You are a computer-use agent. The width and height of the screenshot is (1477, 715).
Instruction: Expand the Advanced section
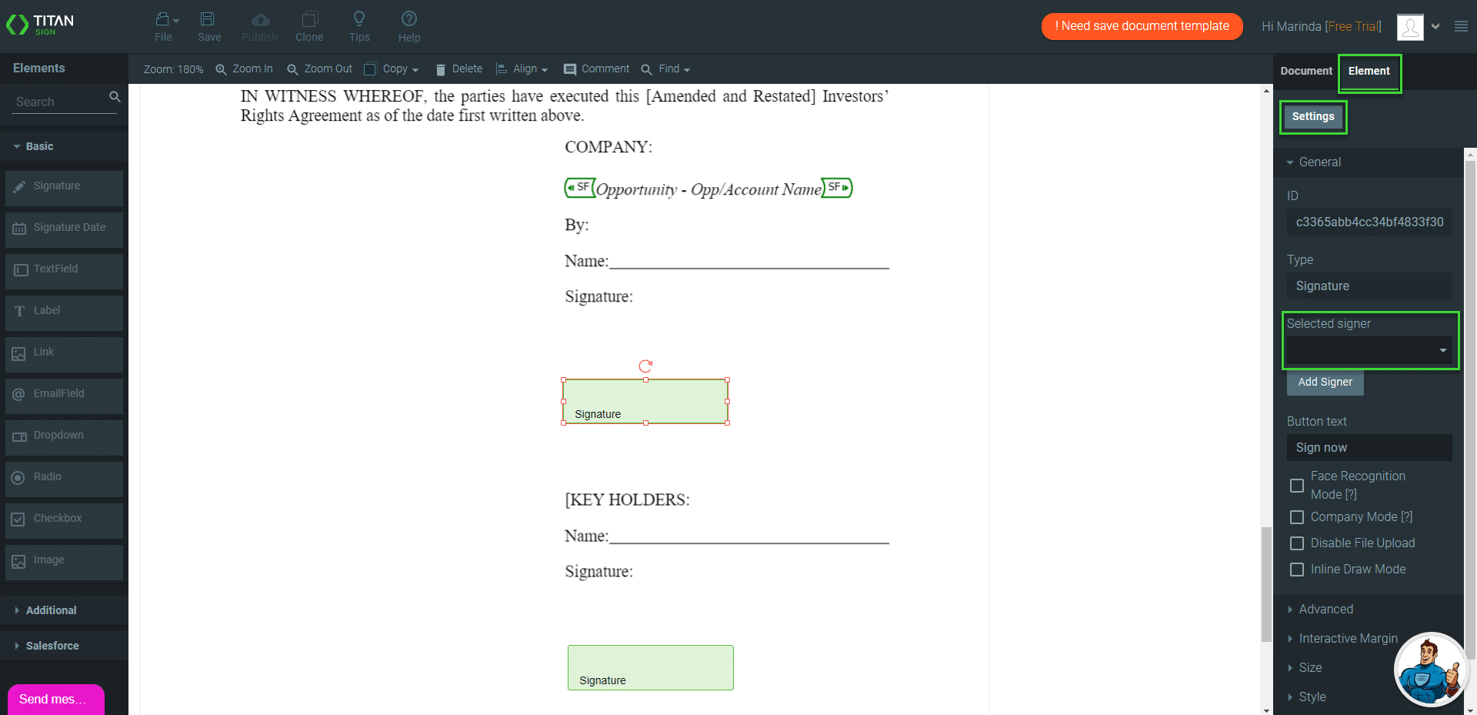click(1325, 609)
